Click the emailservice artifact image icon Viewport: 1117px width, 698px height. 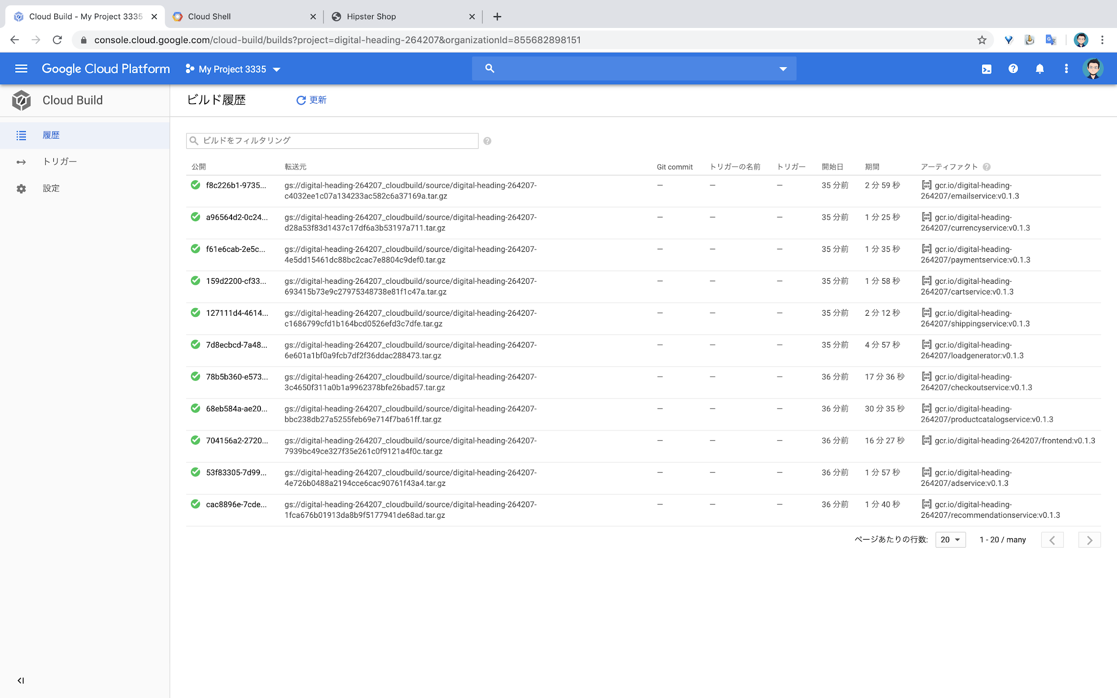click(927, 185)
